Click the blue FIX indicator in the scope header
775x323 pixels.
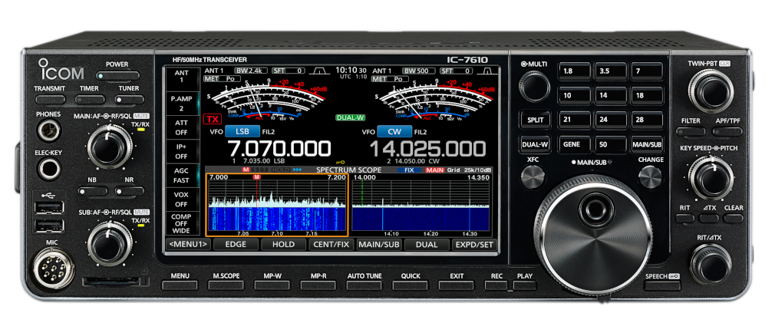[408, 170]
